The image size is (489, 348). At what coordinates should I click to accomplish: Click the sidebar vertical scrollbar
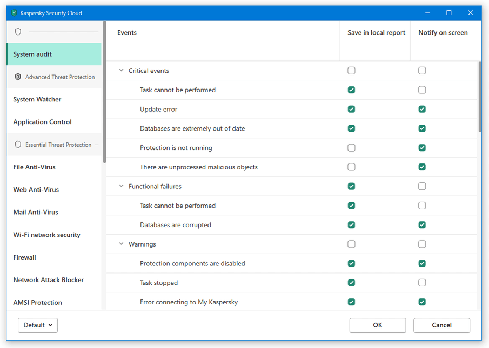(x=104, y=92)
